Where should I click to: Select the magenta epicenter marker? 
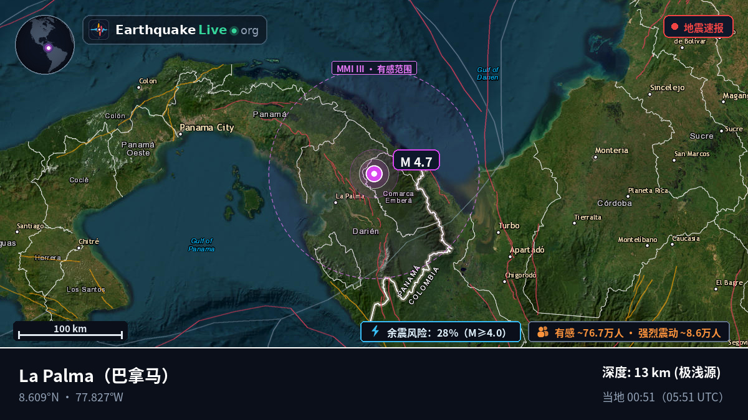point(374,174)
